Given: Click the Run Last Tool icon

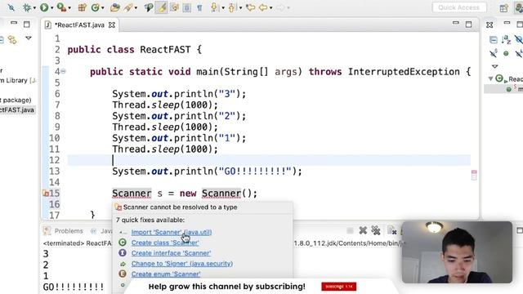Looking at the screenshot, I should pos(61,7).
